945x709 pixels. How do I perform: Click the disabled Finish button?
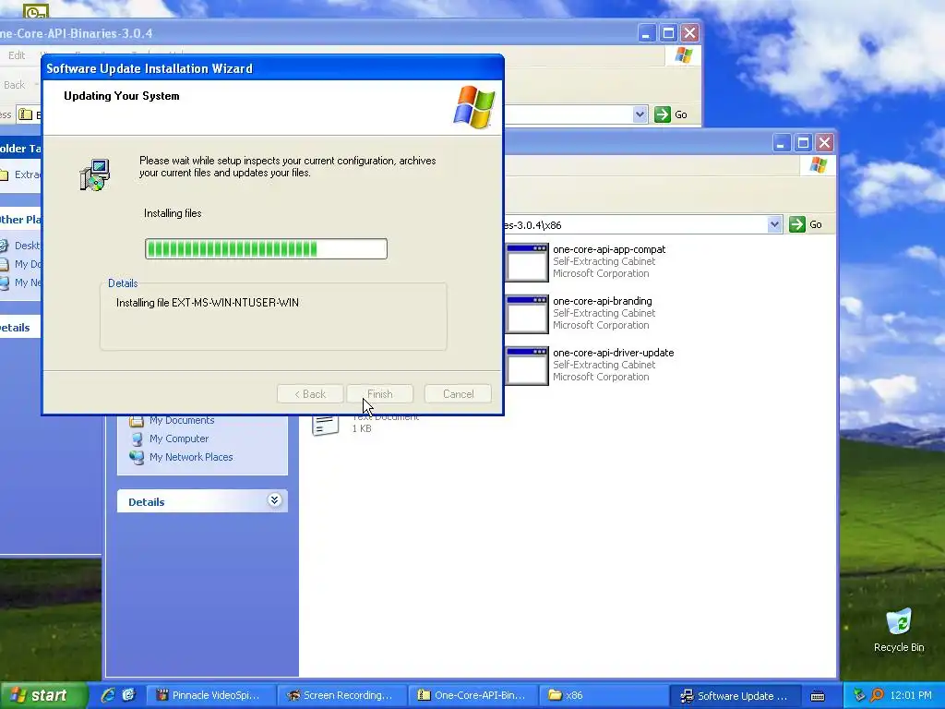(x=379, y=394)
